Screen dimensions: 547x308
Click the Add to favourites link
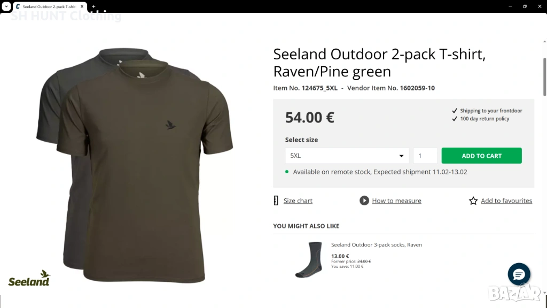tap(506, 201)
